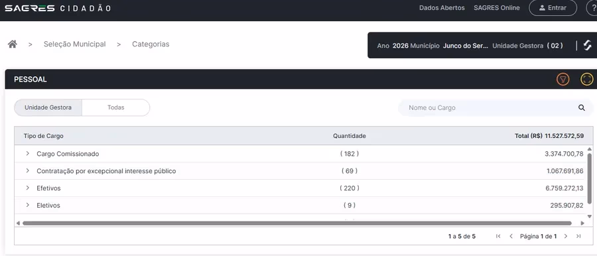This screenshot has width=597, height=256.
Task: Expand the Contratação por excepcional interesse público row
Action: tap(27, 170)
